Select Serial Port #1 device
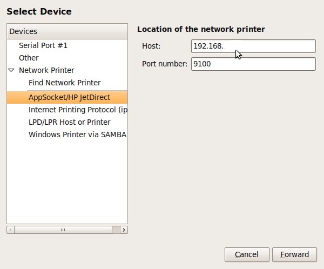The image size is (324, 269). tap(43, 45)
